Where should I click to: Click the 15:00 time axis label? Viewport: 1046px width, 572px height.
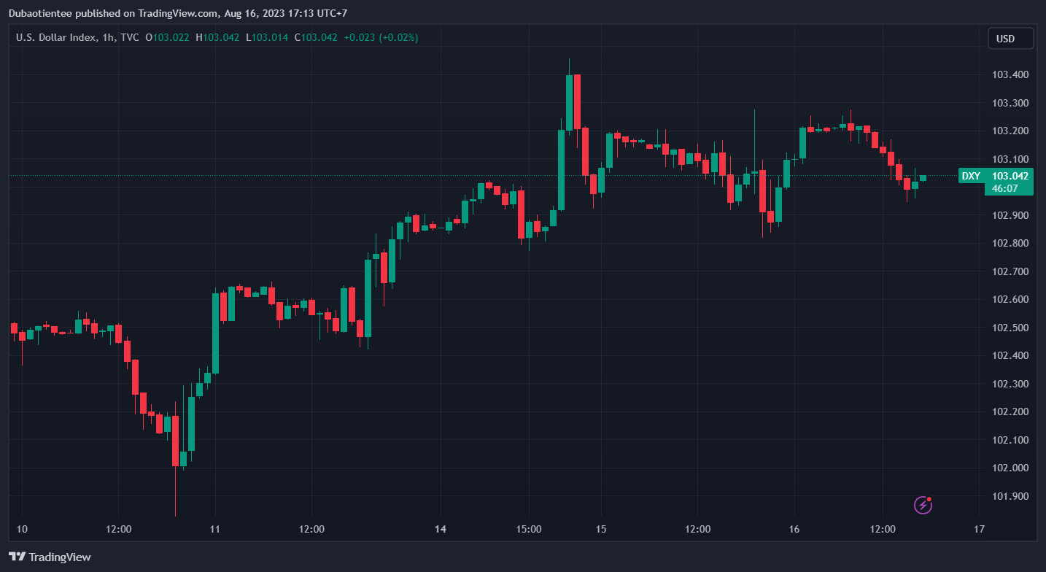528,529
